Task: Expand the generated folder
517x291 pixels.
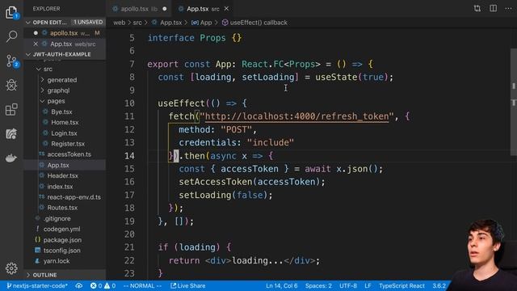Action: coord(61,80)
